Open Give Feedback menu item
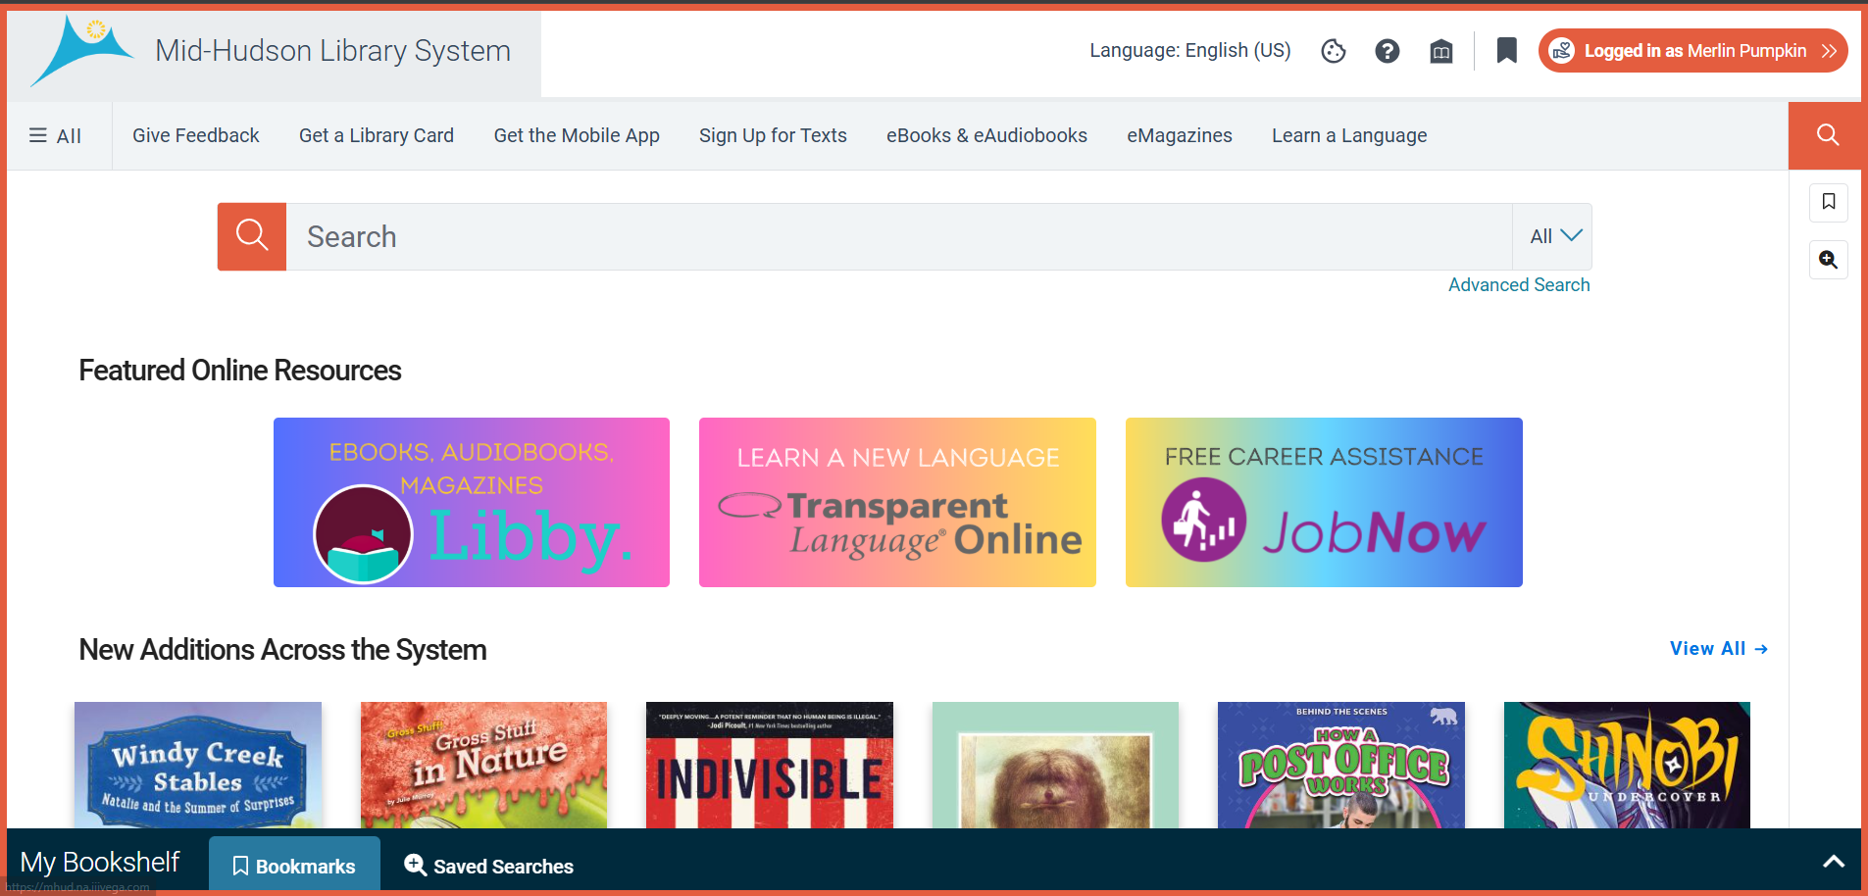This screenshot has height=896, width=1868. click(x=196, y=136)
